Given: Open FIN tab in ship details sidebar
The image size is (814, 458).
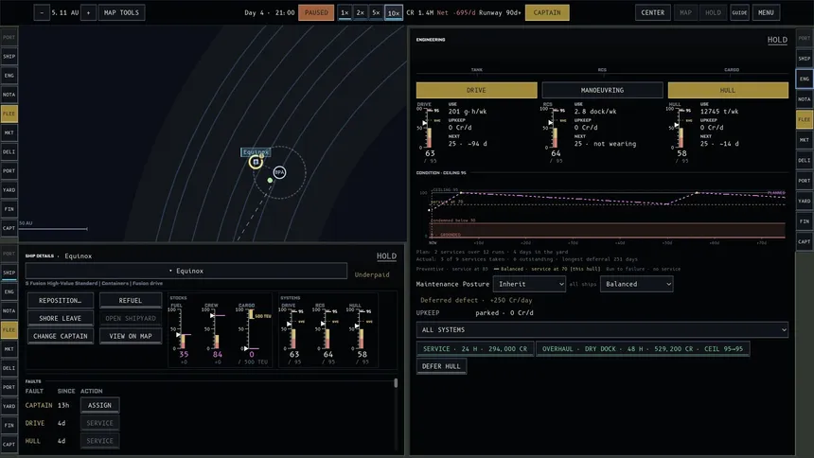Looking at the screenshot, I should pyautogui.click(x=9, y=425).
